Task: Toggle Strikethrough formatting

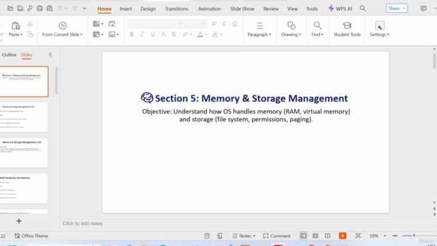Action: point(163,34)
